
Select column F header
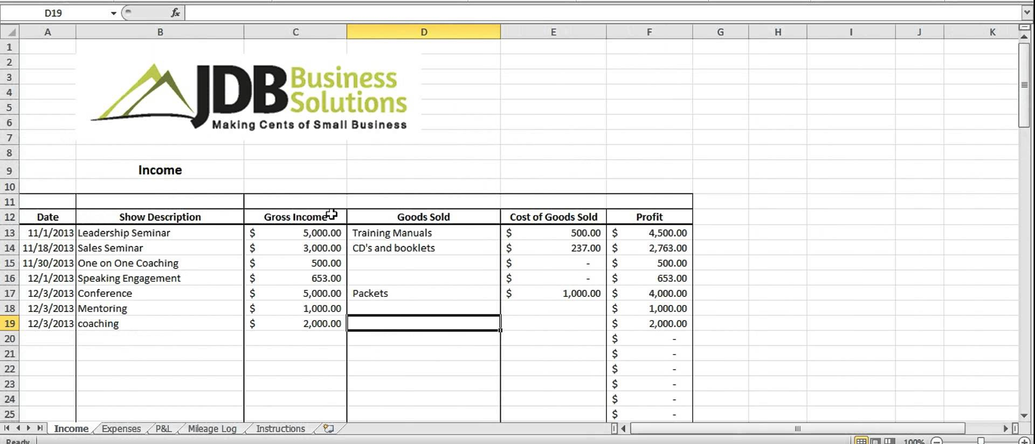[x=649, y=32]
